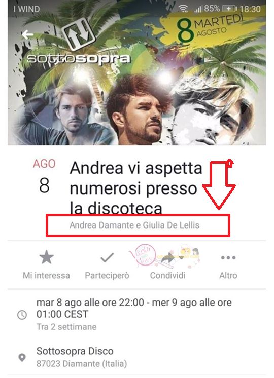This screenshot has height=378, width=274.
Task: Tap the Condividi label
Action: [167, 275]
